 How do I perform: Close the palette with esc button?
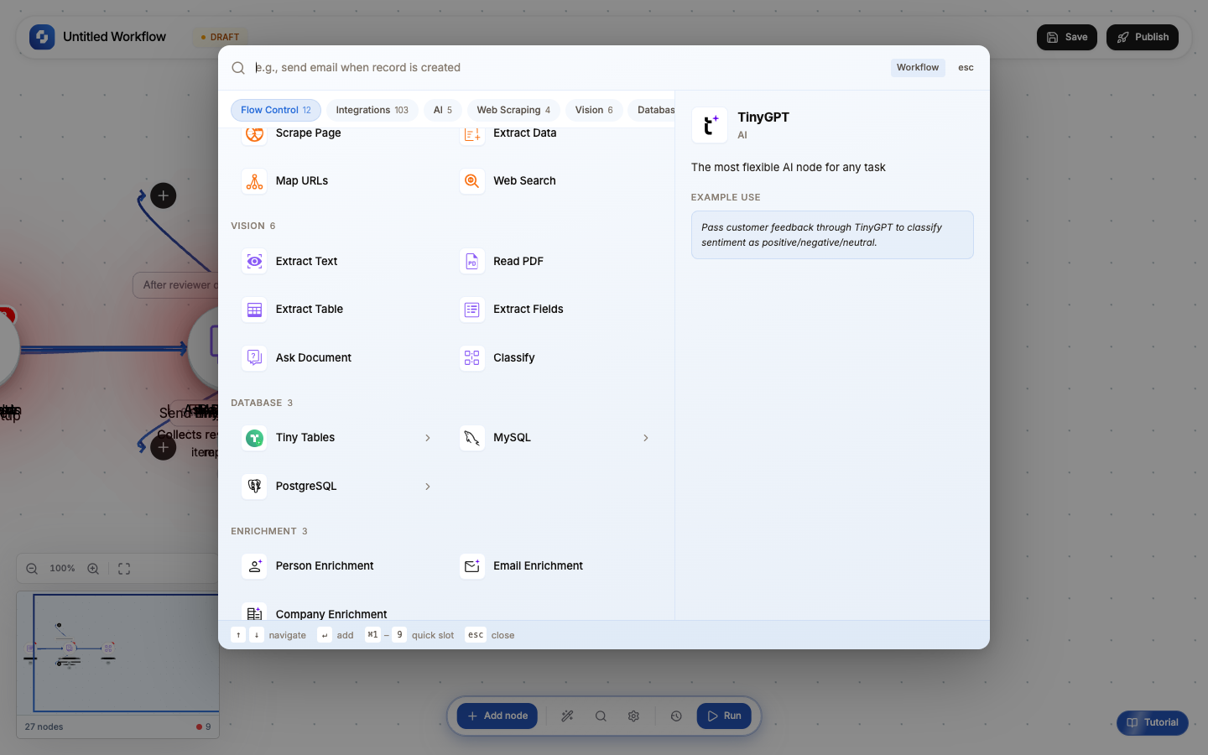tap(966, 68)
